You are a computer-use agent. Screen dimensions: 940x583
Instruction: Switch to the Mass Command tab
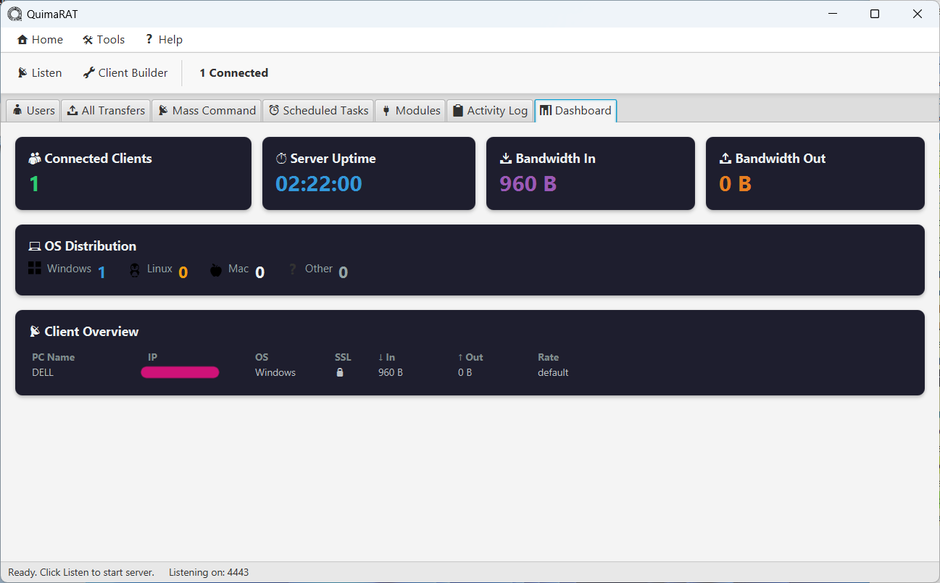tap(207, 110)
